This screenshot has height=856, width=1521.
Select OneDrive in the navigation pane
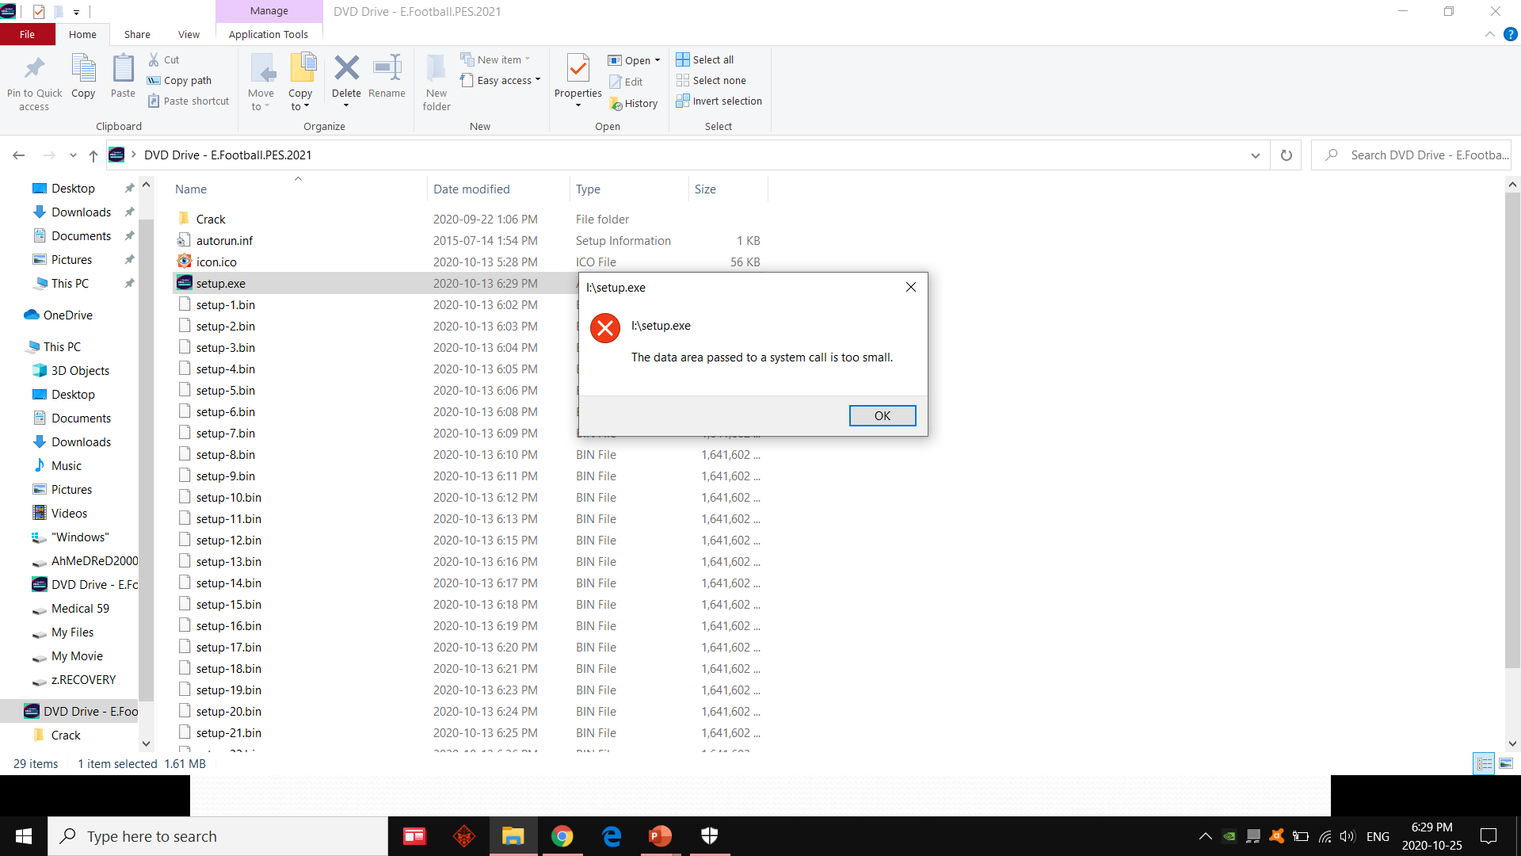coord(68,315)
